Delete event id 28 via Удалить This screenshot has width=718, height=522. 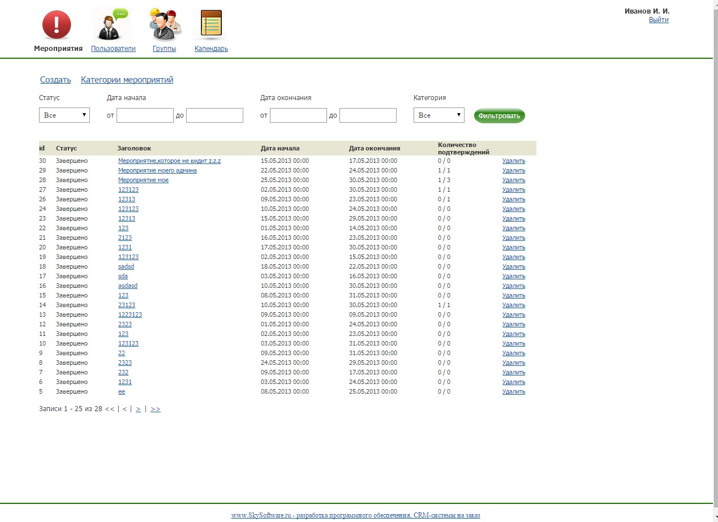pyautogui.click(x=514, y=180)
